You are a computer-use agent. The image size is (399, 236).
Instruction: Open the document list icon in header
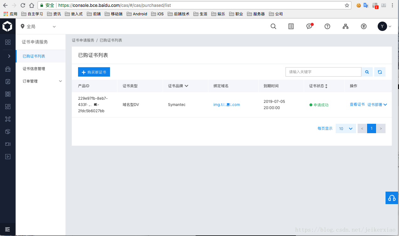pyautogui.click(x=291, y=27)
